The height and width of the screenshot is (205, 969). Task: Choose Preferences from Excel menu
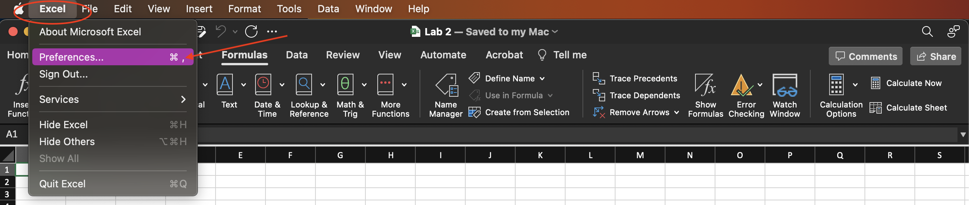(113, 57)
